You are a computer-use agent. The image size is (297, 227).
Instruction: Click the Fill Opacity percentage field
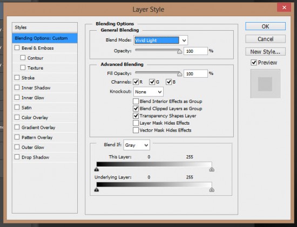195,73
